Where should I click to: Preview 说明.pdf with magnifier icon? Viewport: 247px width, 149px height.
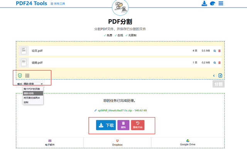tap(215, 63)
